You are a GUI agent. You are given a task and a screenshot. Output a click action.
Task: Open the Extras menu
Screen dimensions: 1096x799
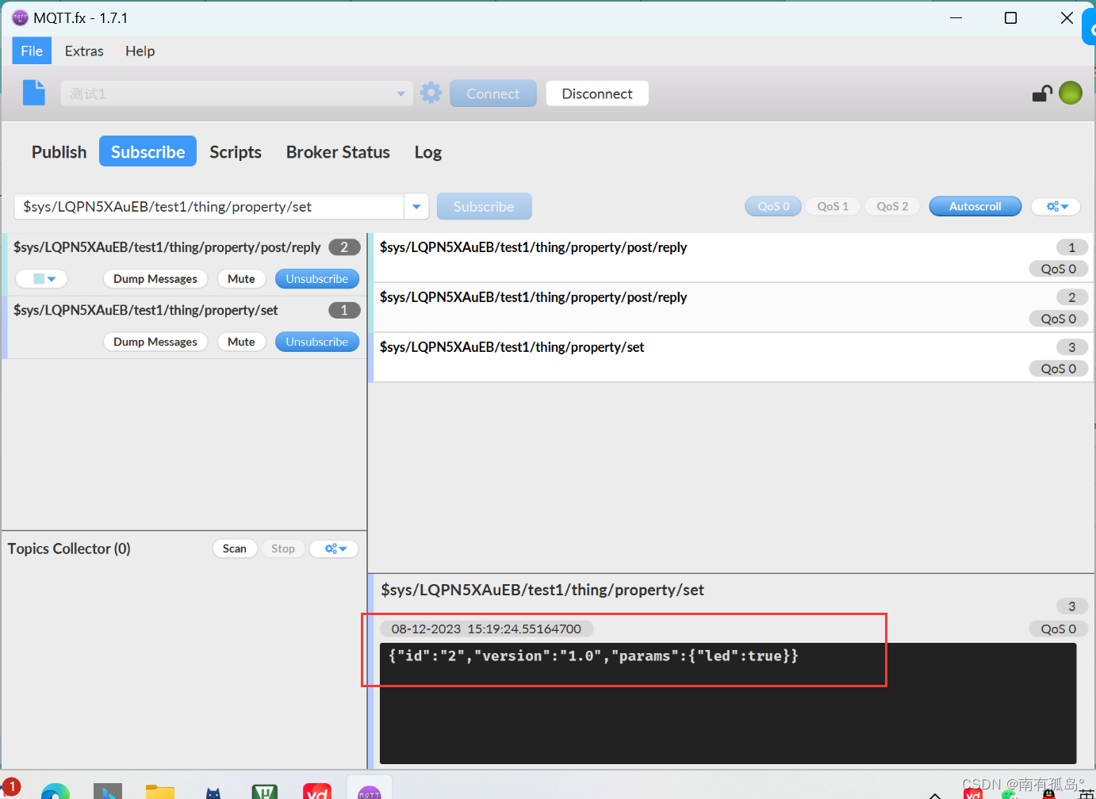click(84, 51)
